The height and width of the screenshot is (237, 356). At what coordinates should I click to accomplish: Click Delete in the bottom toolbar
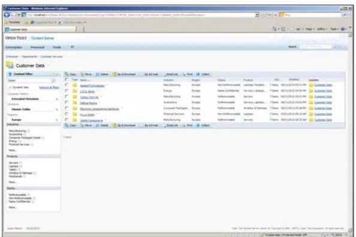(102, 126)
